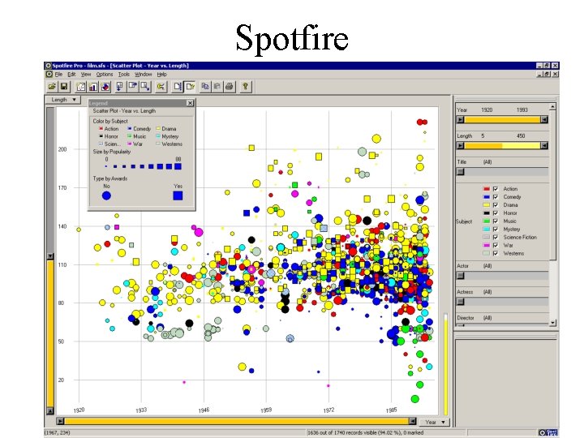Click the window with right-arrow toolbar icon
This screenshot has height=438, width=584.
132,87
